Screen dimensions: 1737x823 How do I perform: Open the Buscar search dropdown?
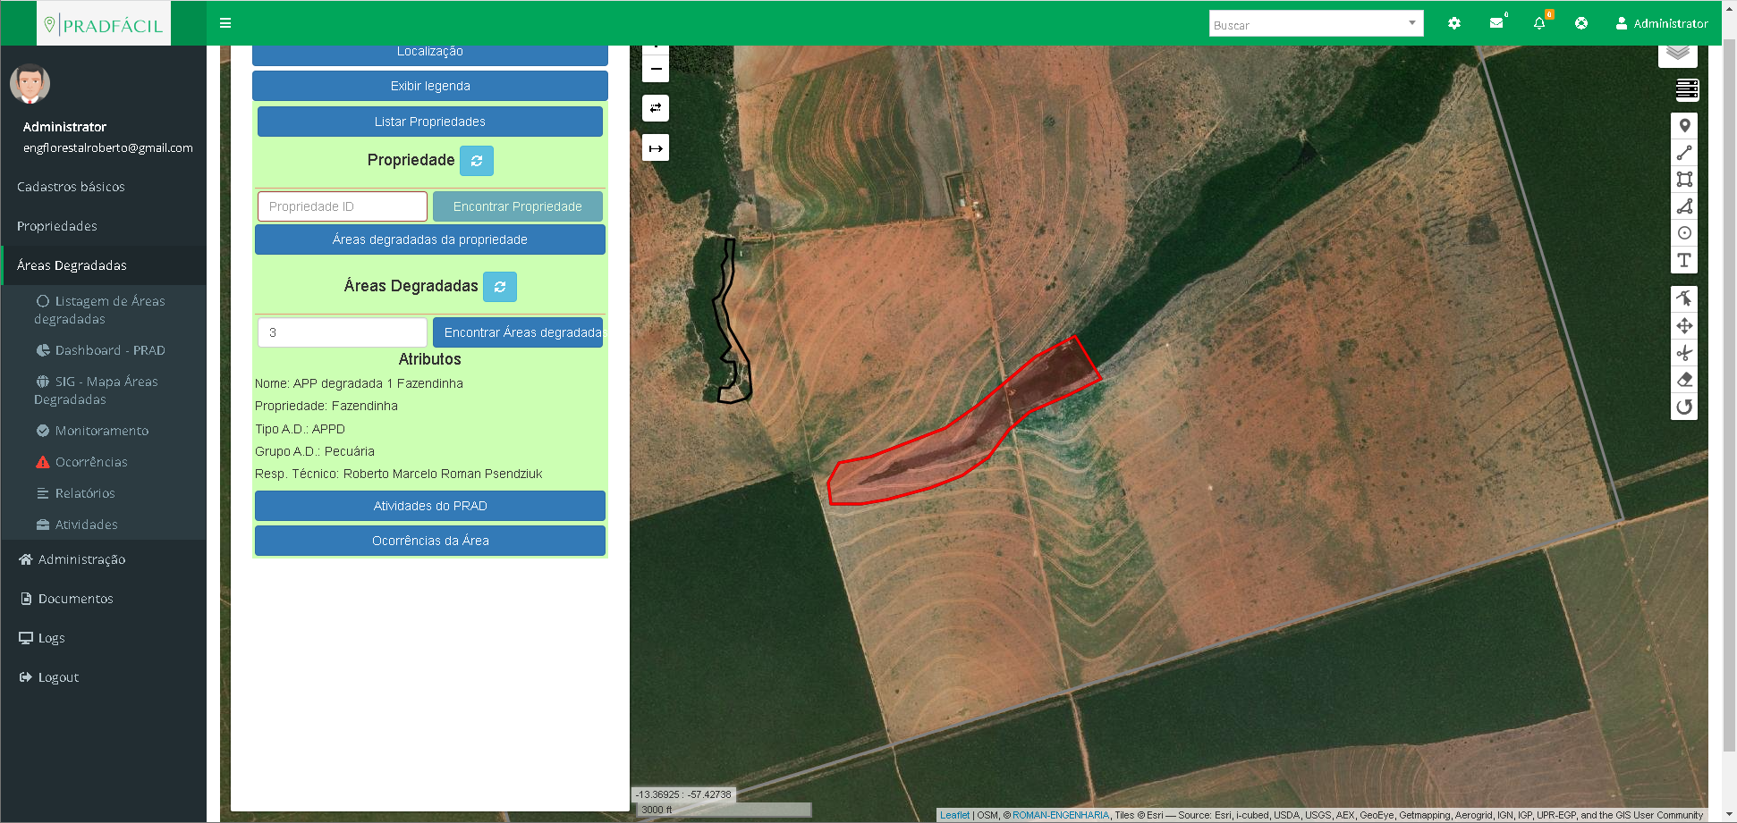(x=1315, y=24)
